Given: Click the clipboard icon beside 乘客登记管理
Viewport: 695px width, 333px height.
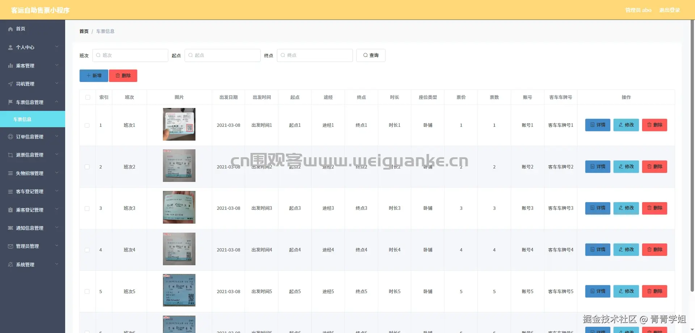Looking at the screenshot, I should pos(10,210).
